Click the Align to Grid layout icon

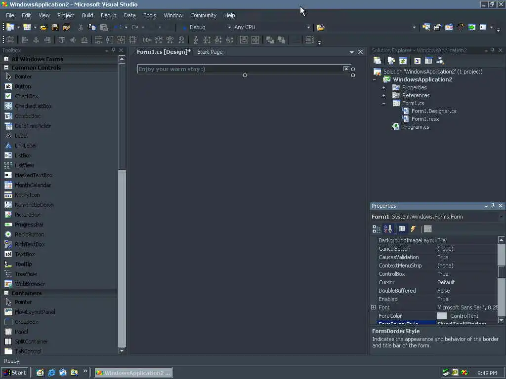pyautogui.click(x=10, y=40)
